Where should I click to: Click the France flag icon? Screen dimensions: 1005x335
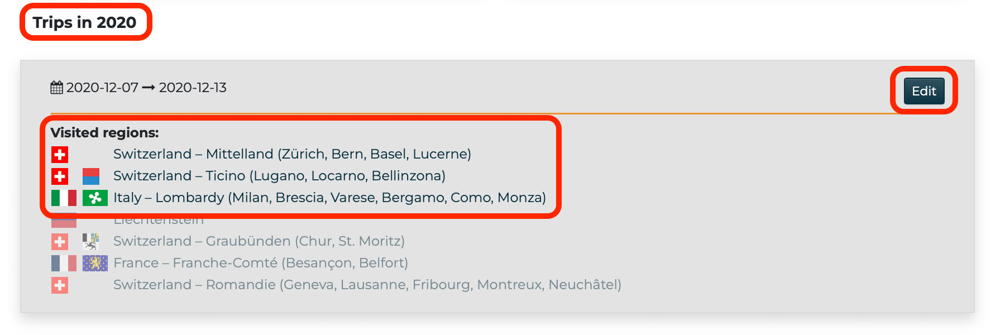[x=64, y=263]
